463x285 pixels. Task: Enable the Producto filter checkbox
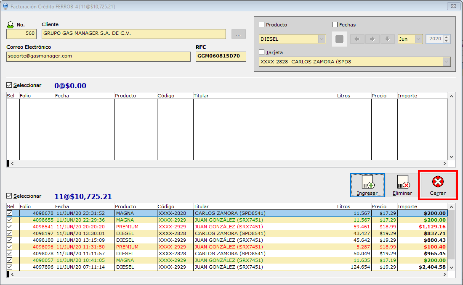[x=262, y=25]
